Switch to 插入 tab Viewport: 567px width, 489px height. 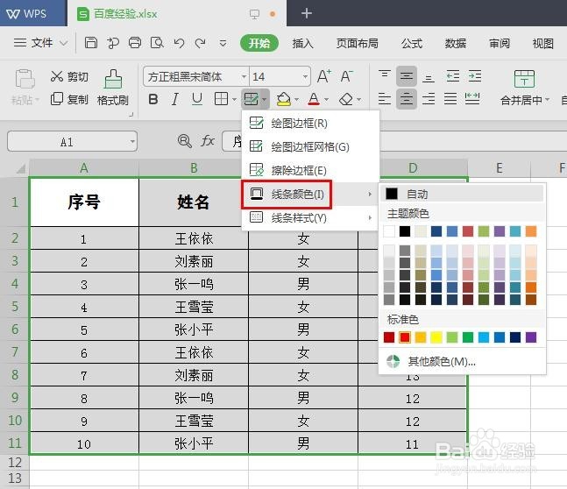[302, 44]
